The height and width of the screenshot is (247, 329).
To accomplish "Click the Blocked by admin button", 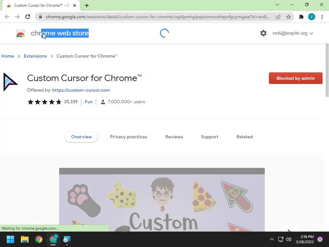I will click(296, 78).
